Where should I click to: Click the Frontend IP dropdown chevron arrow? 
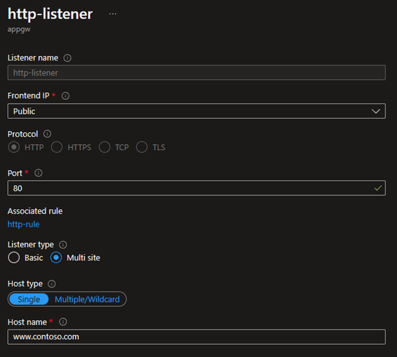click(x=376, y=111)
